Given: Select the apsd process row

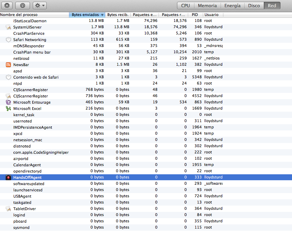Looking at the screenshot, I should 146,71.
